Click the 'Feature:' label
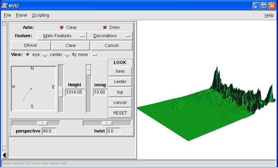The image size is (278, 168). coord(24,36)
